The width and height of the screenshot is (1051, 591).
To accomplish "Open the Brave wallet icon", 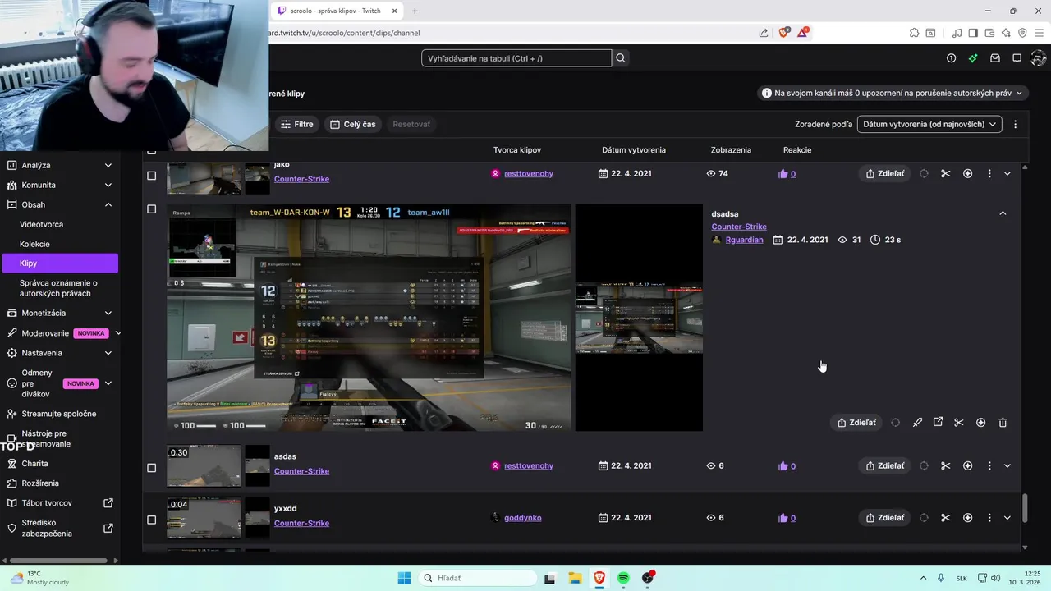I will tap(989, 33).
